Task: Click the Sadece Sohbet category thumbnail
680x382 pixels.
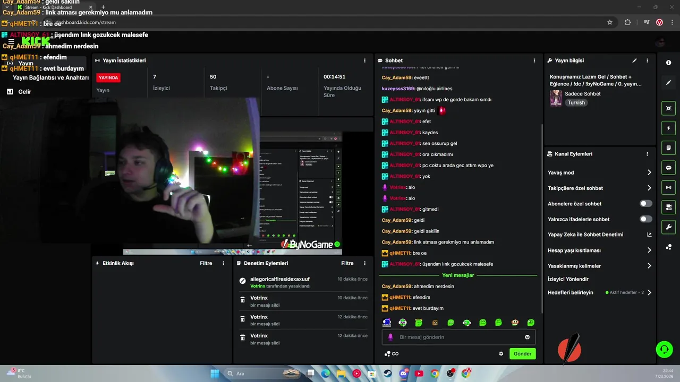Action: coord(556,98)
